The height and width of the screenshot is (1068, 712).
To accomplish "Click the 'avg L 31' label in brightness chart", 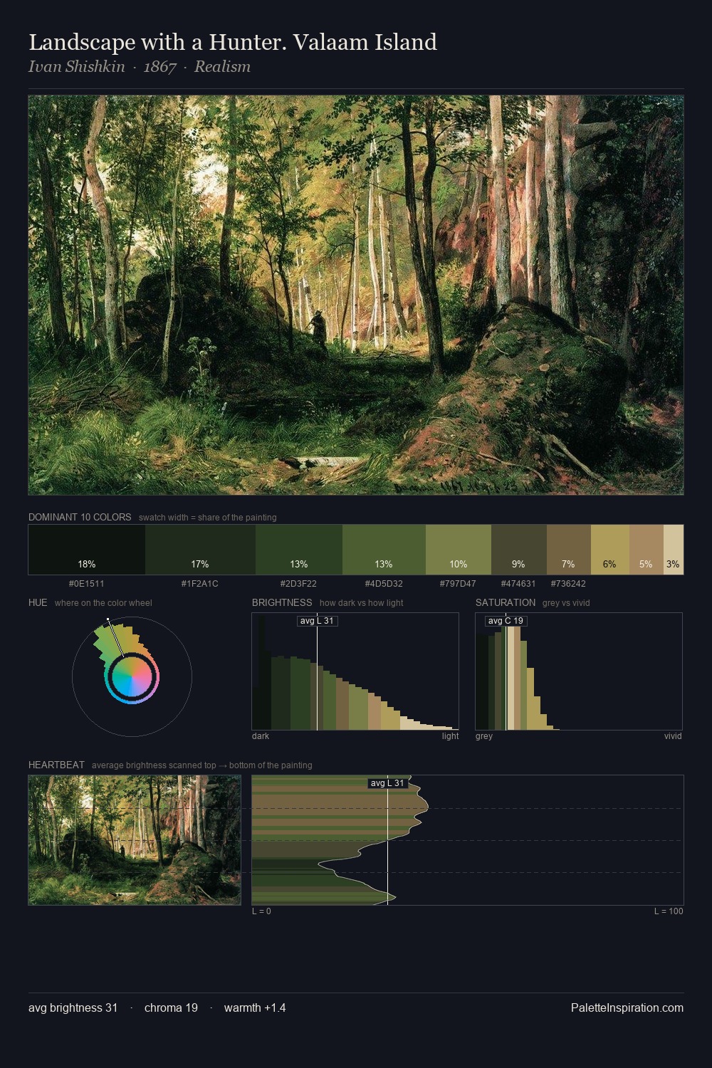I will click(318, 621).
